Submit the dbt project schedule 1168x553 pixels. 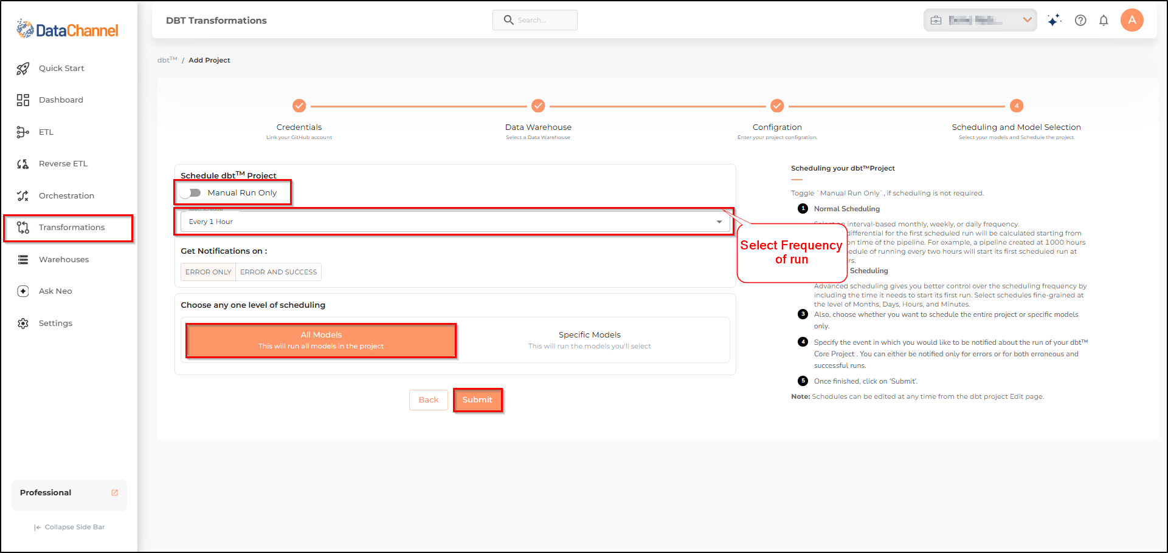[x=477, y=400]
